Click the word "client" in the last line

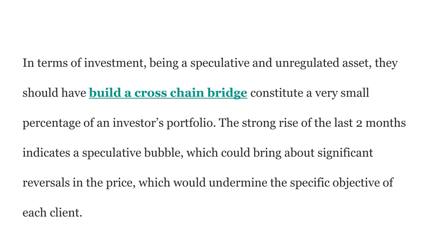pyautogui.click(x=66, y=213)
